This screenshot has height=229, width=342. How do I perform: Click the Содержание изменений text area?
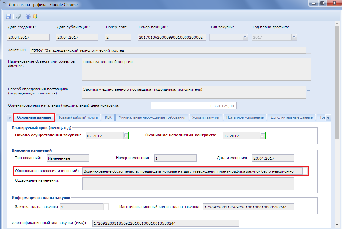click(x=188, y=183)
